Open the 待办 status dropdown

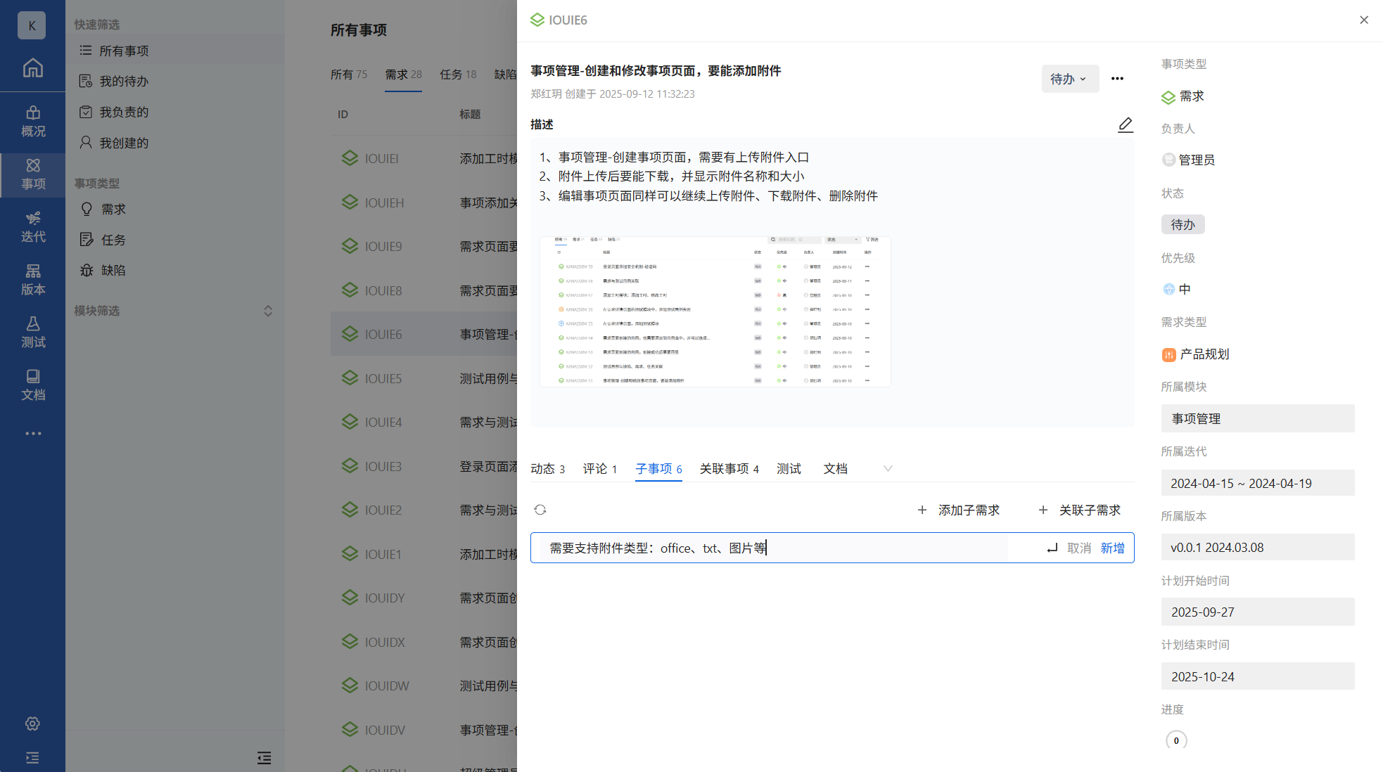click(1069, 79)
